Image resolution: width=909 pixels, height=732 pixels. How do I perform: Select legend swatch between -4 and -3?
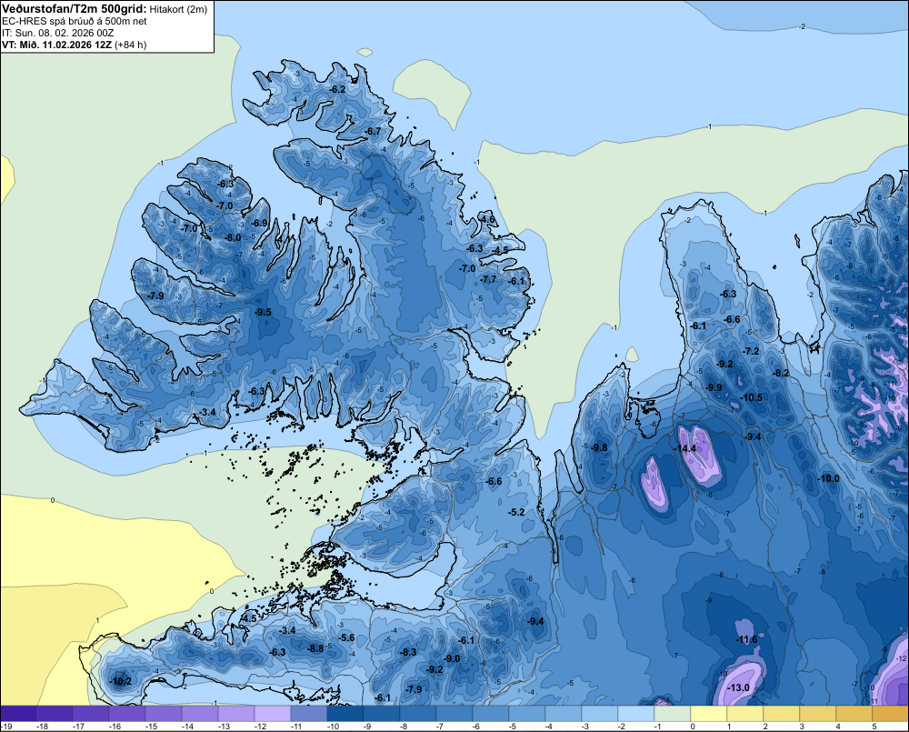(x=564, y=714)
